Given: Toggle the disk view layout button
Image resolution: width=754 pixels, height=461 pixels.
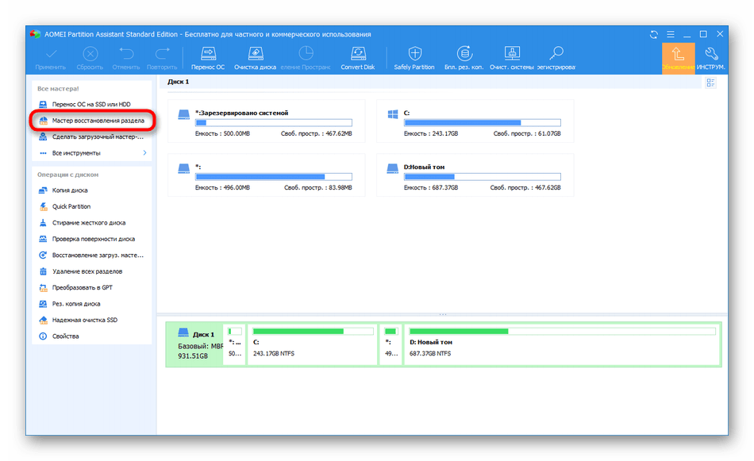Looking at the screenshot, I should [710, 83].
